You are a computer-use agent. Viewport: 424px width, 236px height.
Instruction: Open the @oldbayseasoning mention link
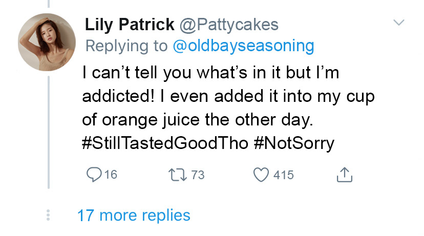click(243, 46)
